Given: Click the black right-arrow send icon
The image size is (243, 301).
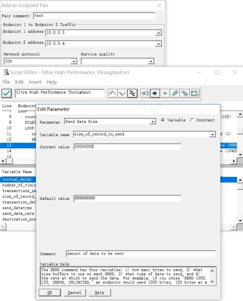Looking at the screenshot, I should click(155, 93).
